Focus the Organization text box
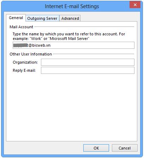Screen dimensions: 144x158 tap(88, 62)
